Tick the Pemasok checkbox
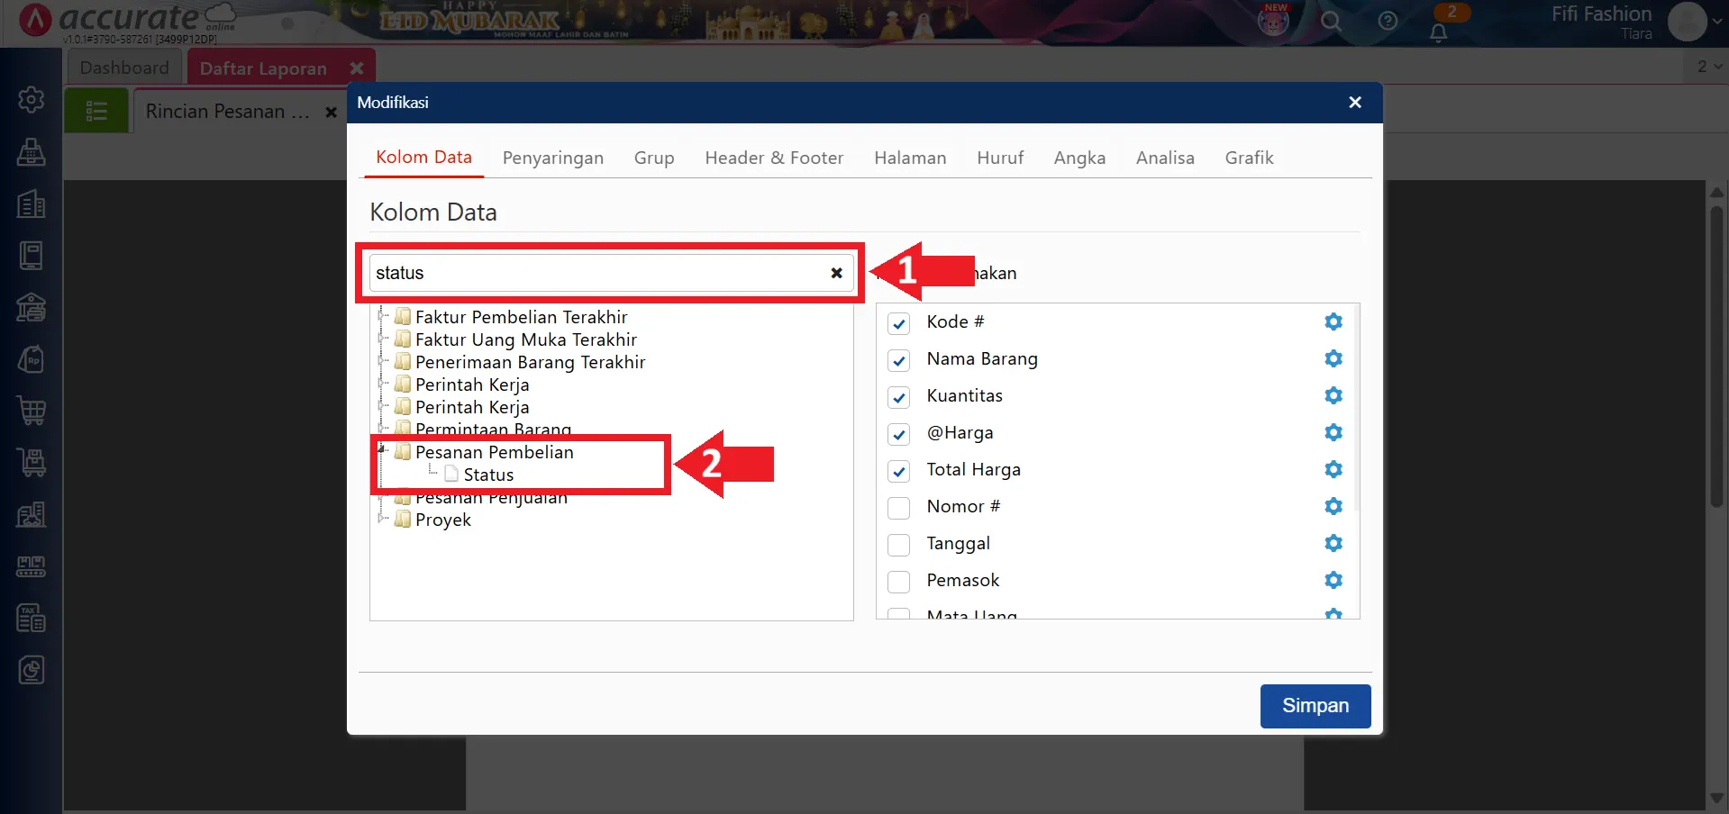 tap(898, 582)
